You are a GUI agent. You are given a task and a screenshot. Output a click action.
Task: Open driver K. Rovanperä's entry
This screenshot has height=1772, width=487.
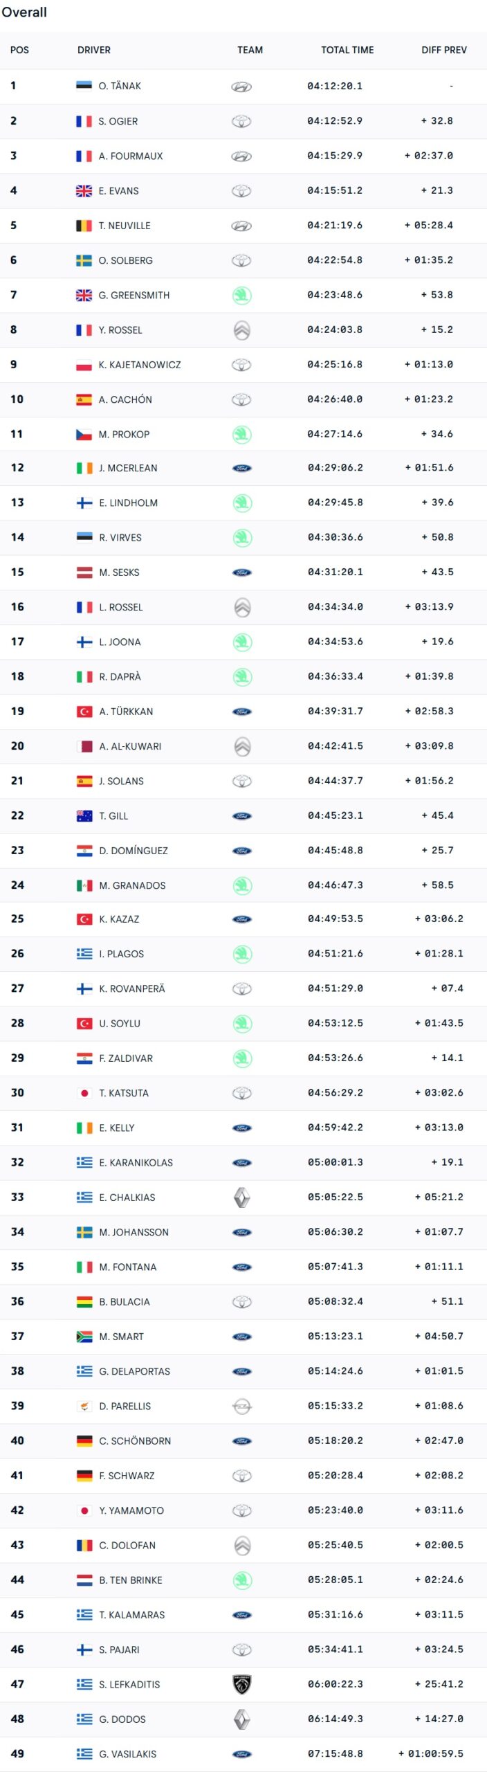coord(132,988)
